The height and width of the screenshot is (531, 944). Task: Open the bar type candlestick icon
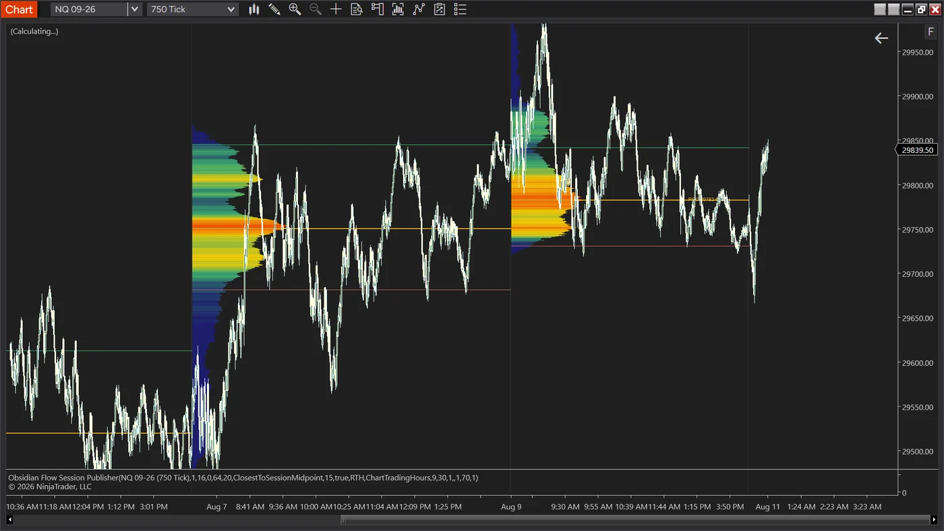[x=254, y=9]
